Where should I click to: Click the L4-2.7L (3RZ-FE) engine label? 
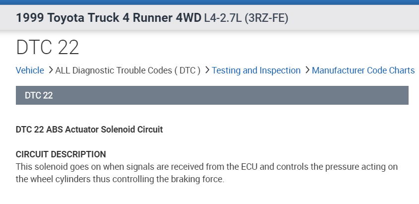click(246, 18)
